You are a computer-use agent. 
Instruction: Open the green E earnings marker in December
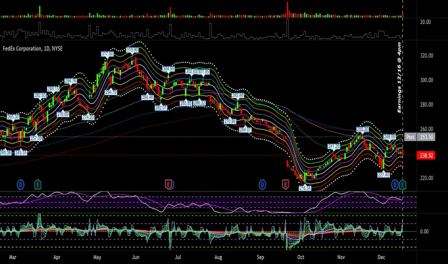point(402,185)
